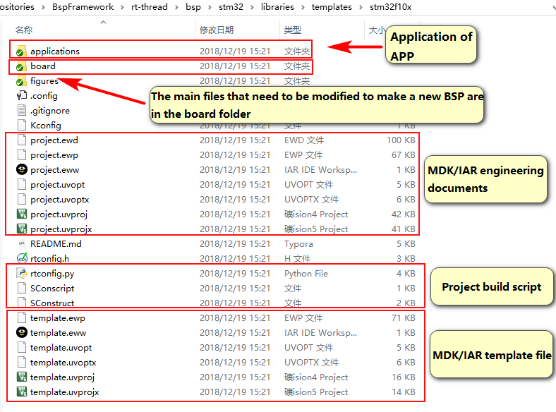Viewport: 556px width, 412px height.
Task: Select the board folder icon
Action: click(21, 66)
